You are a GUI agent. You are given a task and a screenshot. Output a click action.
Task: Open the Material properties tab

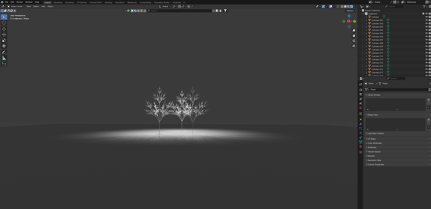(x=361, y=147)
